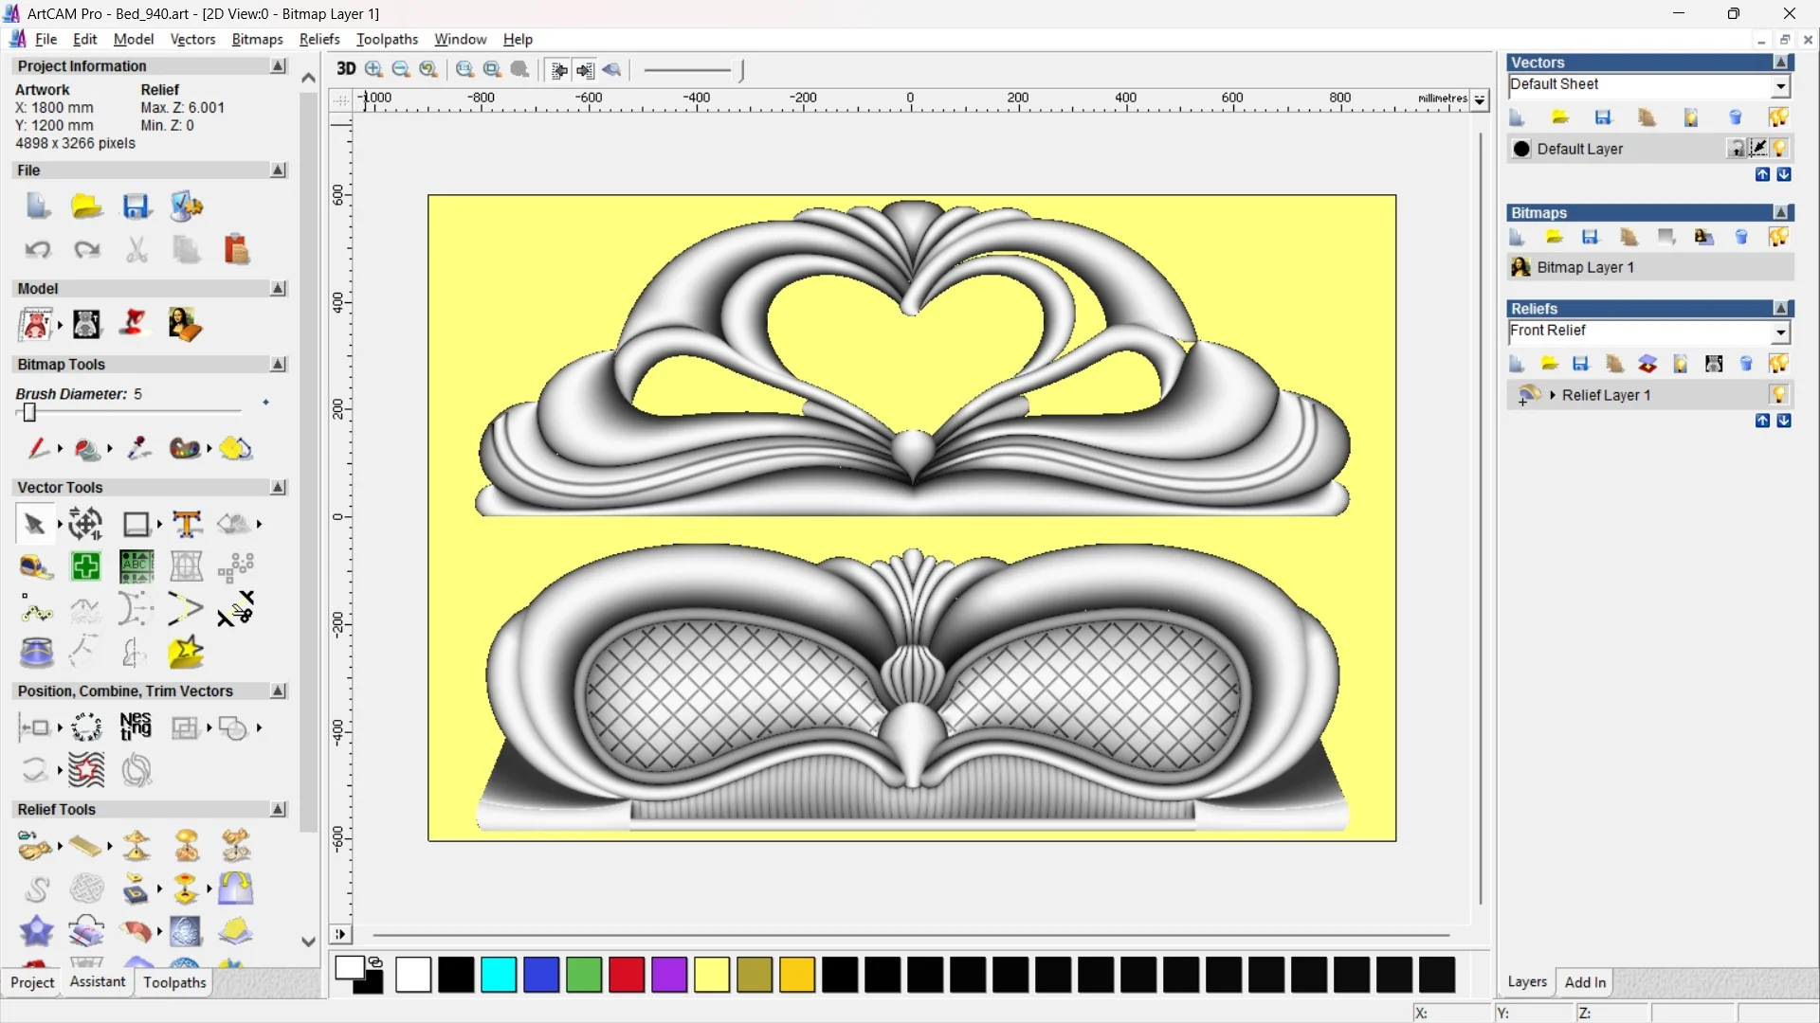Toggle visibility bulb of Default Layer

pyautogui.click(x=1779, y=149)
